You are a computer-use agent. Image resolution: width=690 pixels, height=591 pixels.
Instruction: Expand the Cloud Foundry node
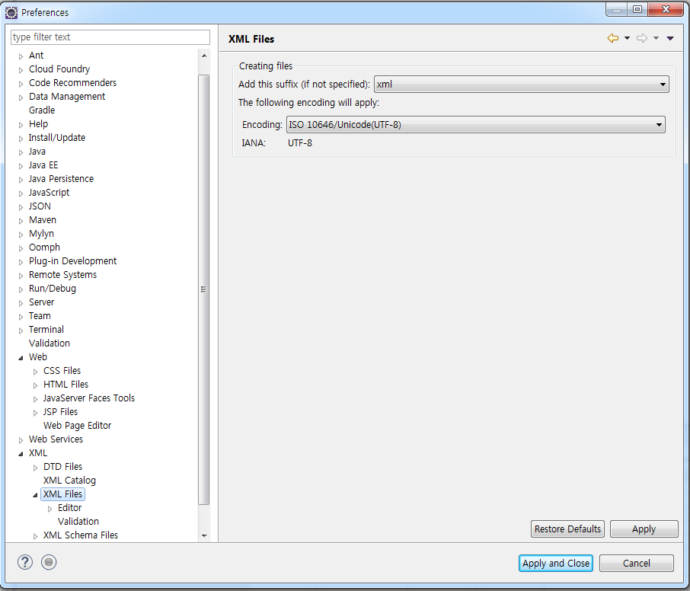click(x=21, y=70)
